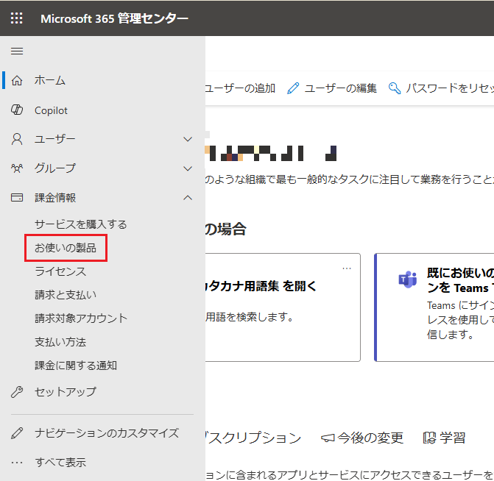
Task: Select 請求対象アカウント submenu item
Action: [81, 318]
